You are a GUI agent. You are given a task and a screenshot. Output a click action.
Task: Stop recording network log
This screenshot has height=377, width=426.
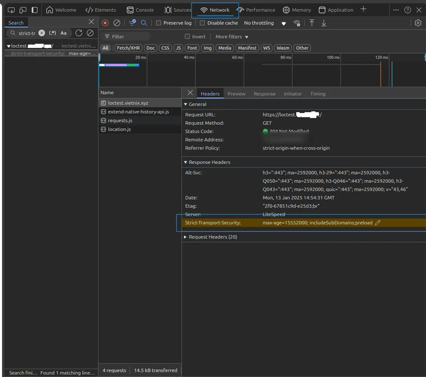(x=105, y=23)
